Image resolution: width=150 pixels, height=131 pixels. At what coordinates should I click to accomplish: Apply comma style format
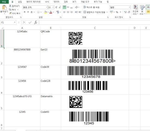(121, 12)
